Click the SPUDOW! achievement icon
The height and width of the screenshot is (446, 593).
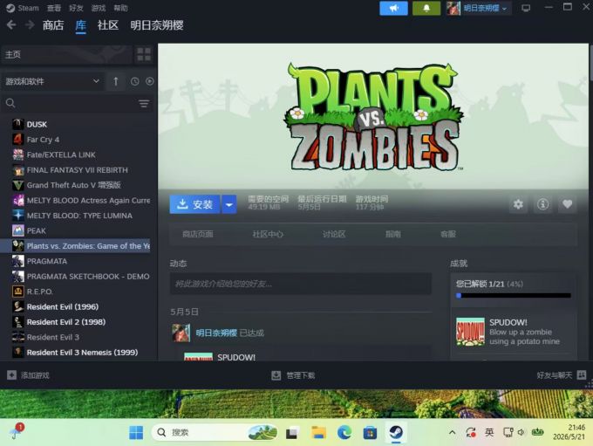(470, 332)
